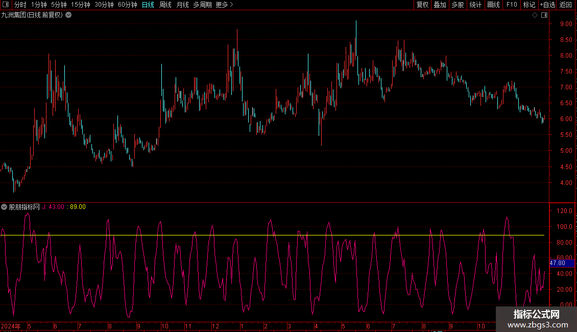The height and width of the screenshot is (332, 577).
Task: Add stock via +自选 button
Action: tap(547, 5)
